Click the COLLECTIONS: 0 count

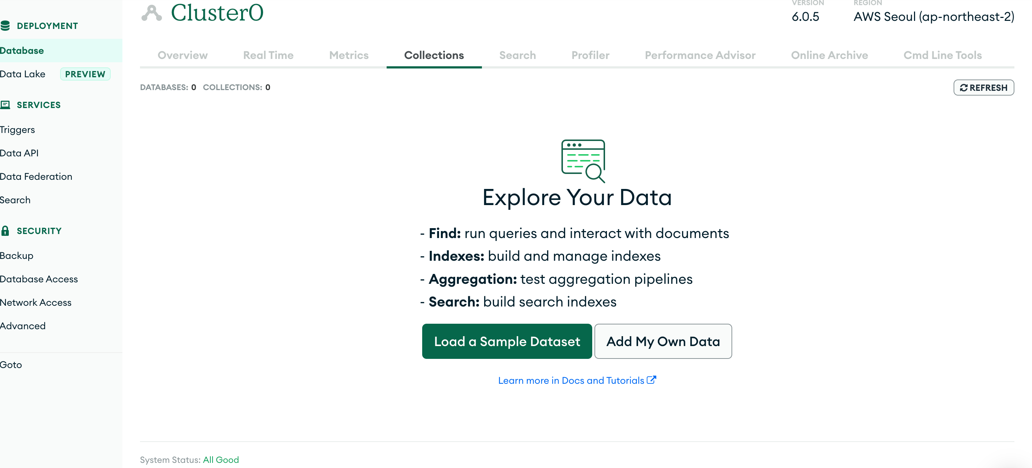pyautogui.click(x=236, y=87)
